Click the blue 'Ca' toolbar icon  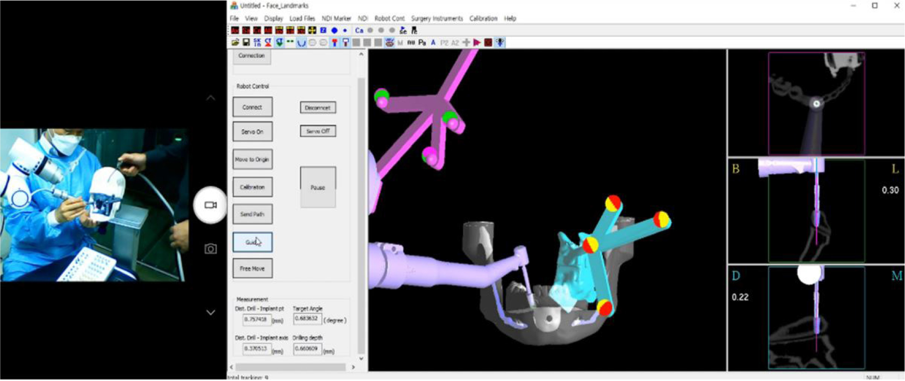359,31
